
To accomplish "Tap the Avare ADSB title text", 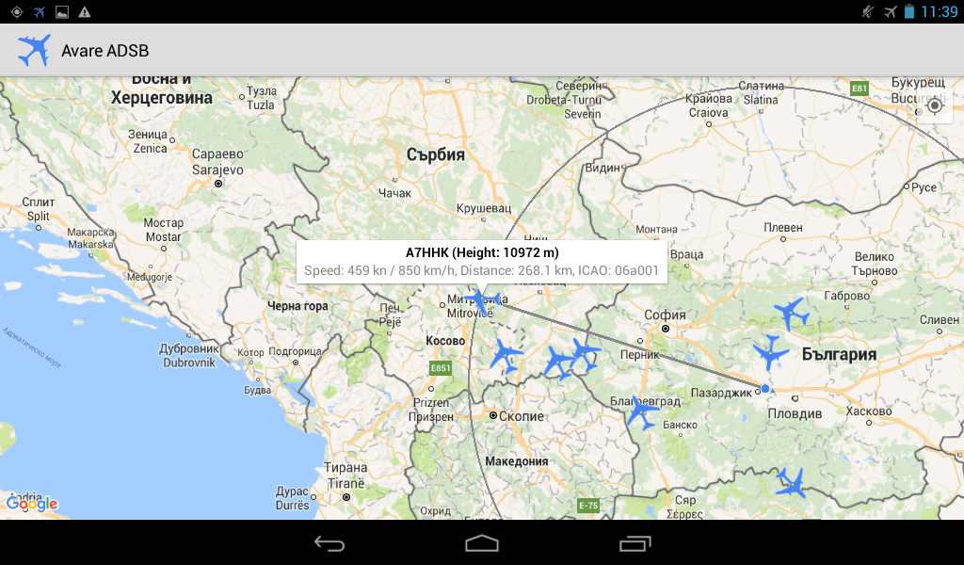I will (x=105, y=51).
